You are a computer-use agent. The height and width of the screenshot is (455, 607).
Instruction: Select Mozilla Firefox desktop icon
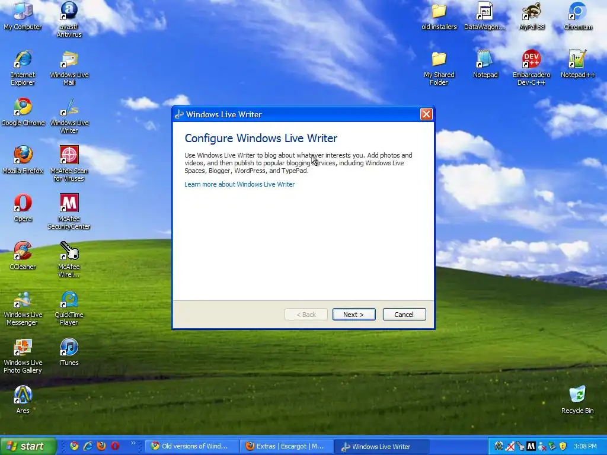[23, 160]
